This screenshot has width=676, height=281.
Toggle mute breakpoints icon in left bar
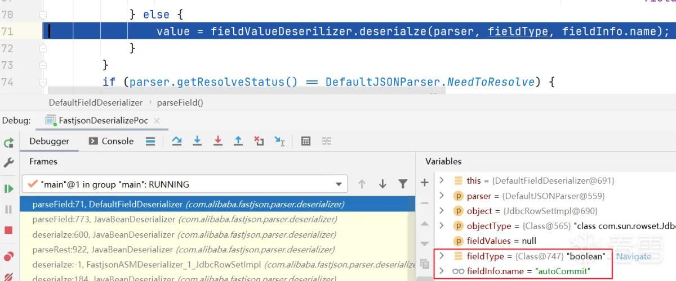[x=8, y=277]
